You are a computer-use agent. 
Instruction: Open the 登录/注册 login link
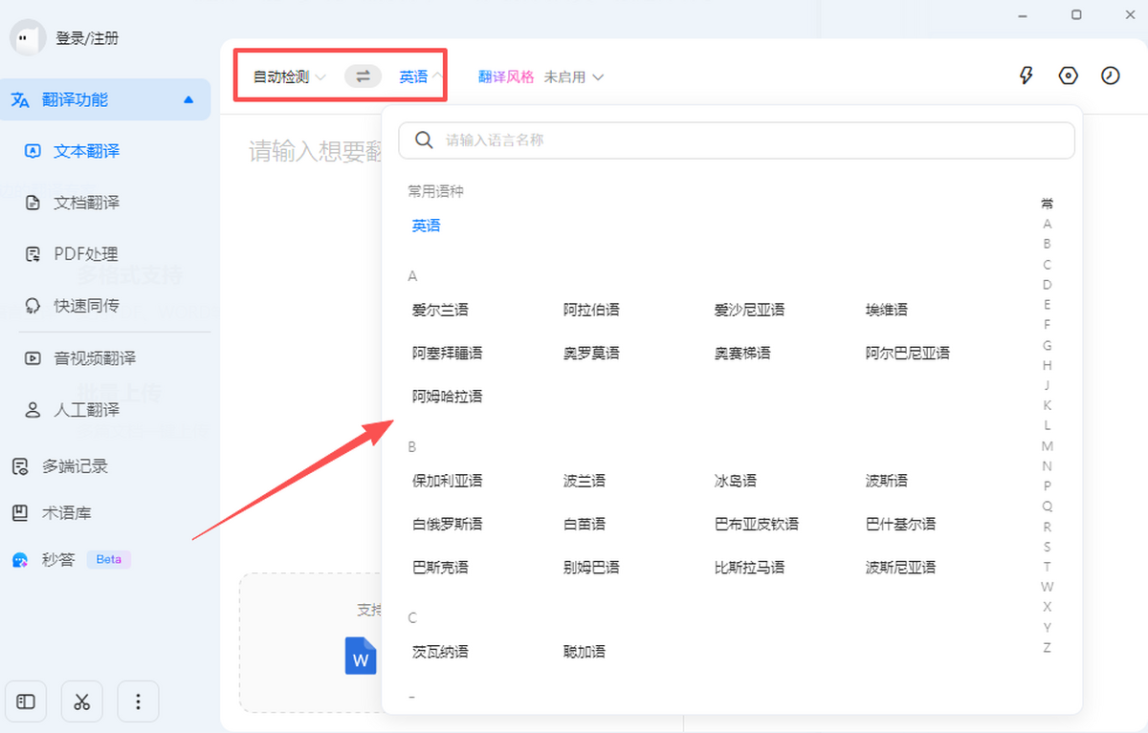(87, 38)
